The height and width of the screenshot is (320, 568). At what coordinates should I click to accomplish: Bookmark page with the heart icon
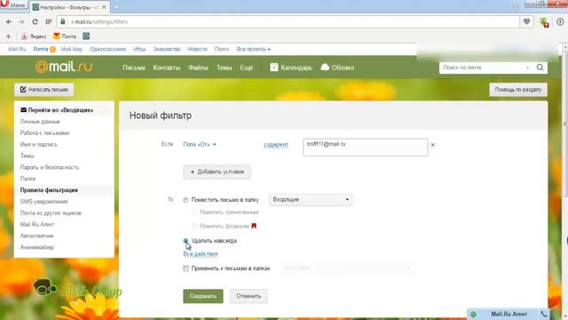[526, 21]
